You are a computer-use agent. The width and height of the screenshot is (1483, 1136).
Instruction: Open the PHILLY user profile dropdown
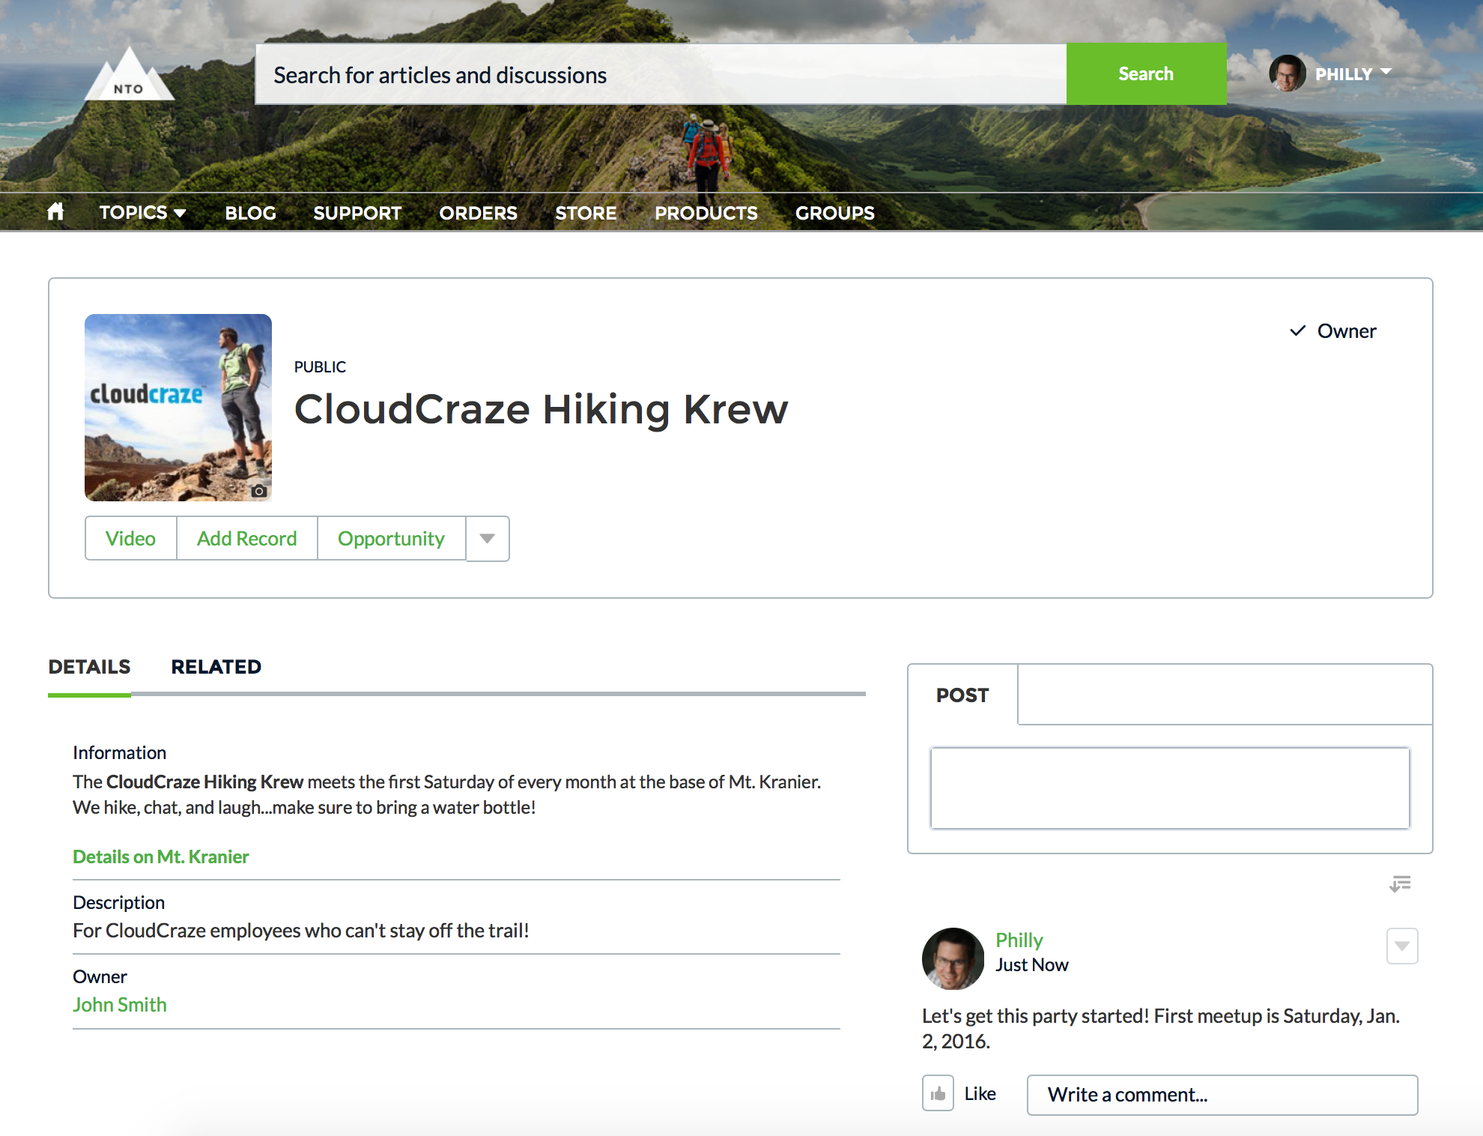pos(1353,73)
